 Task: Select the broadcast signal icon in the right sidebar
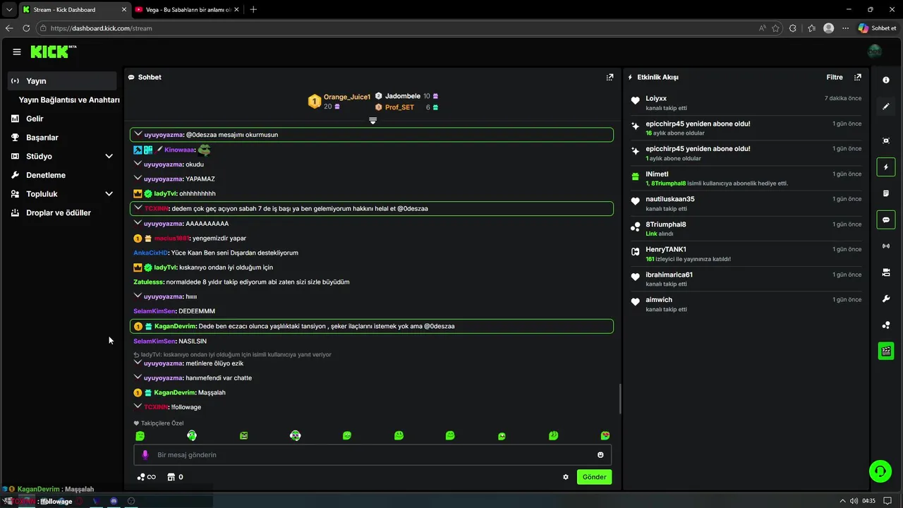[x=886, y=246]
